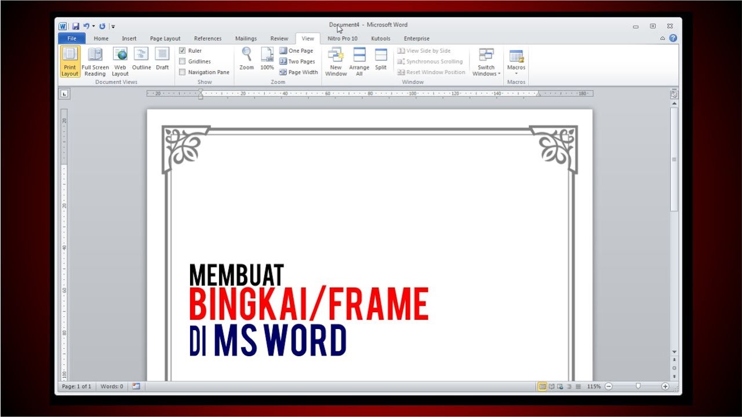Open the Enterprise tab

[417, 38]
